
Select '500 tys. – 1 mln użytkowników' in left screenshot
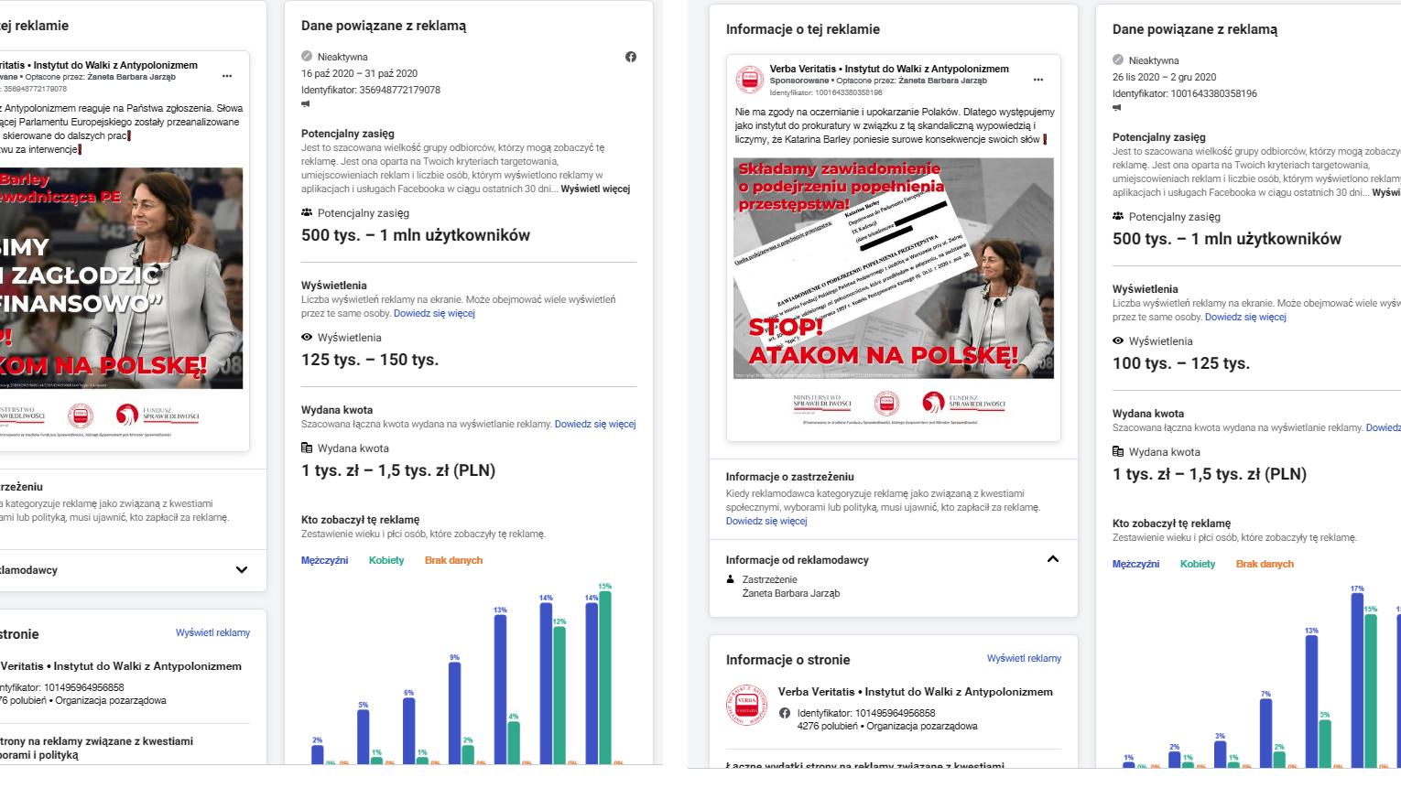click(416, 235)
